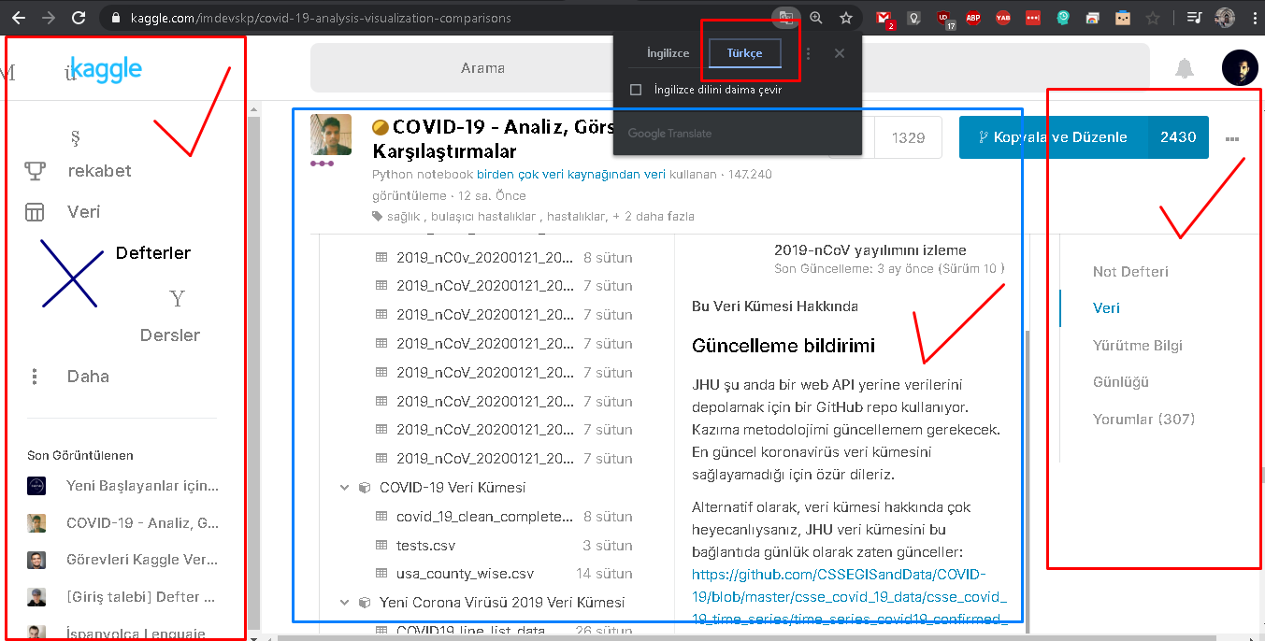Screen dimensions: 1265x641
Task: Go back using the browser back arrow
Action: pos(18,18)
